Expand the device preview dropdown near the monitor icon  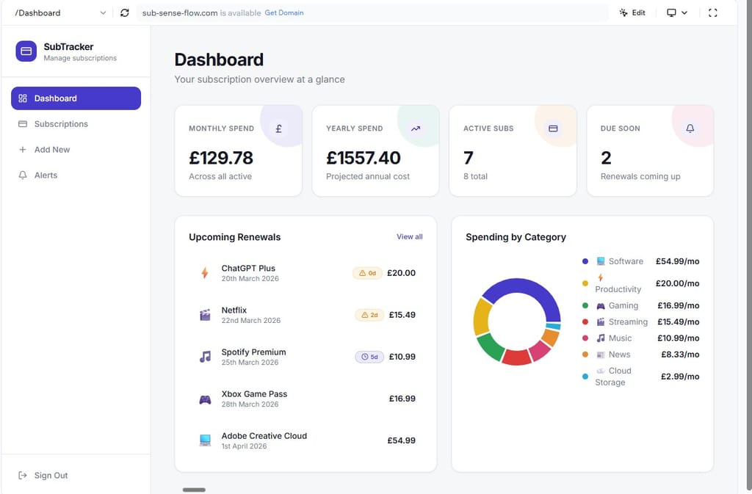(676, 12)
